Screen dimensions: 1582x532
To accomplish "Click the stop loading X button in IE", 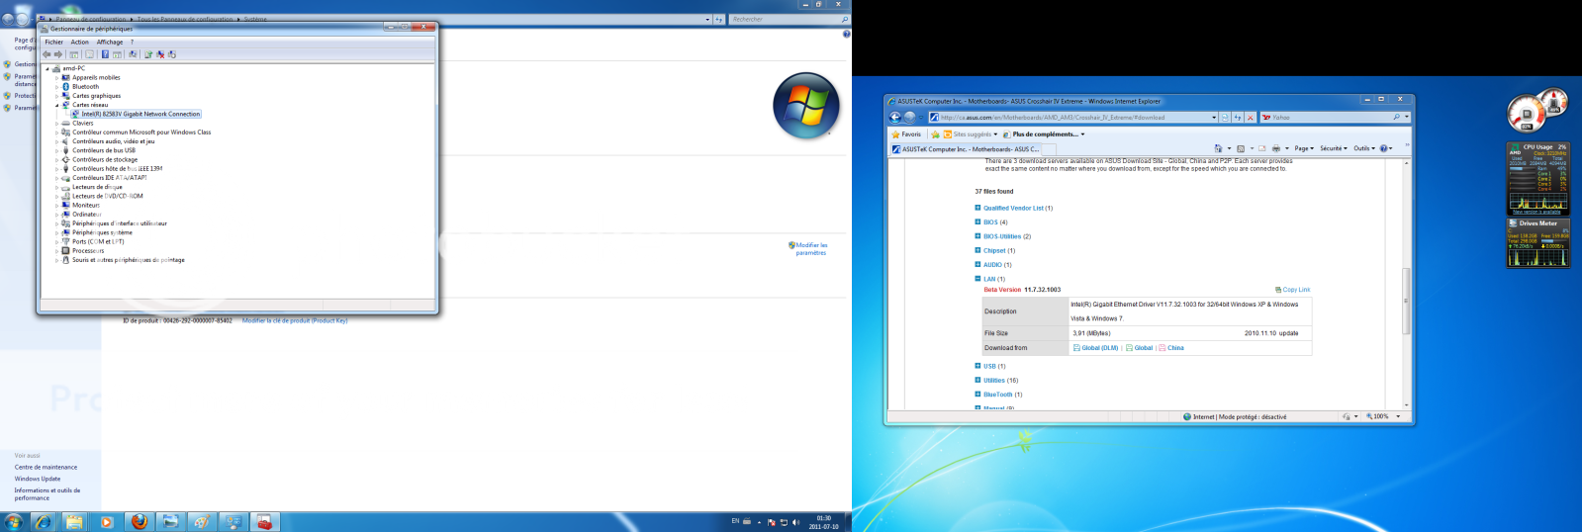I will (x=1251, y=118).
